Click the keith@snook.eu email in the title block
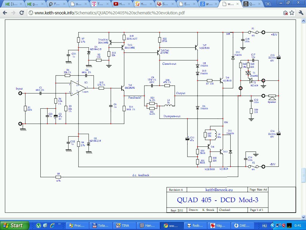Image resolution: width=306 pixels, height=230 pixels. (219, 190)
